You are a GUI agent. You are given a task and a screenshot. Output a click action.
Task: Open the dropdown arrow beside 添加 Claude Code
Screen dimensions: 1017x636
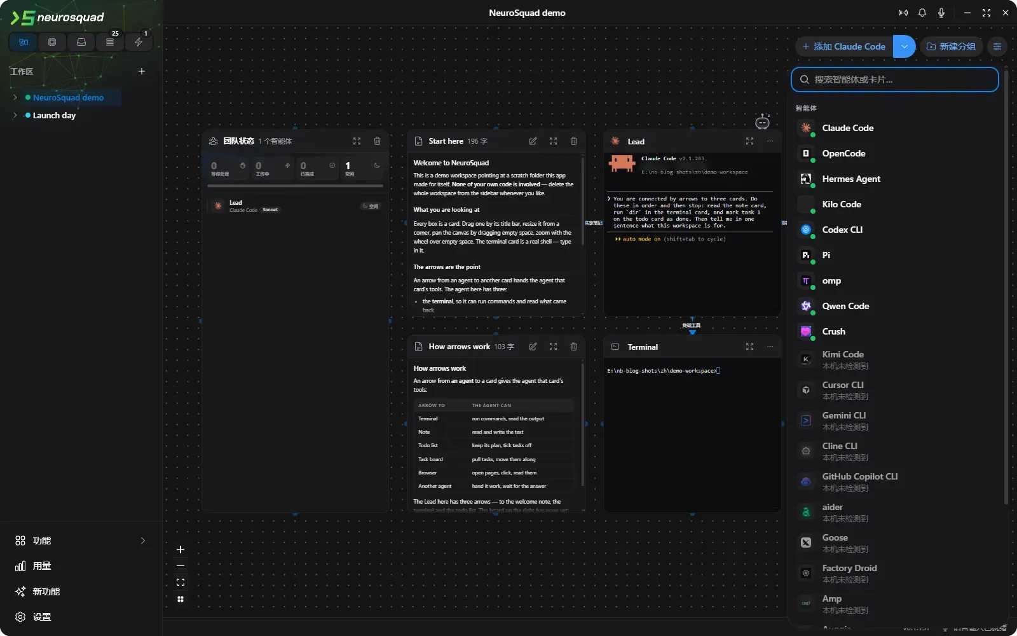tap(904, 46)
